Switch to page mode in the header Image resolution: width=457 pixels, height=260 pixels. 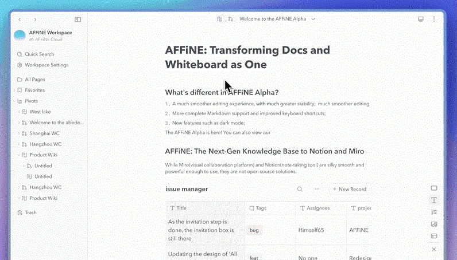(220, 19)
